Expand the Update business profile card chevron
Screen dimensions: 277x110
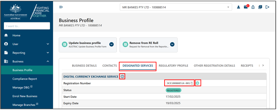click(112, 44)
